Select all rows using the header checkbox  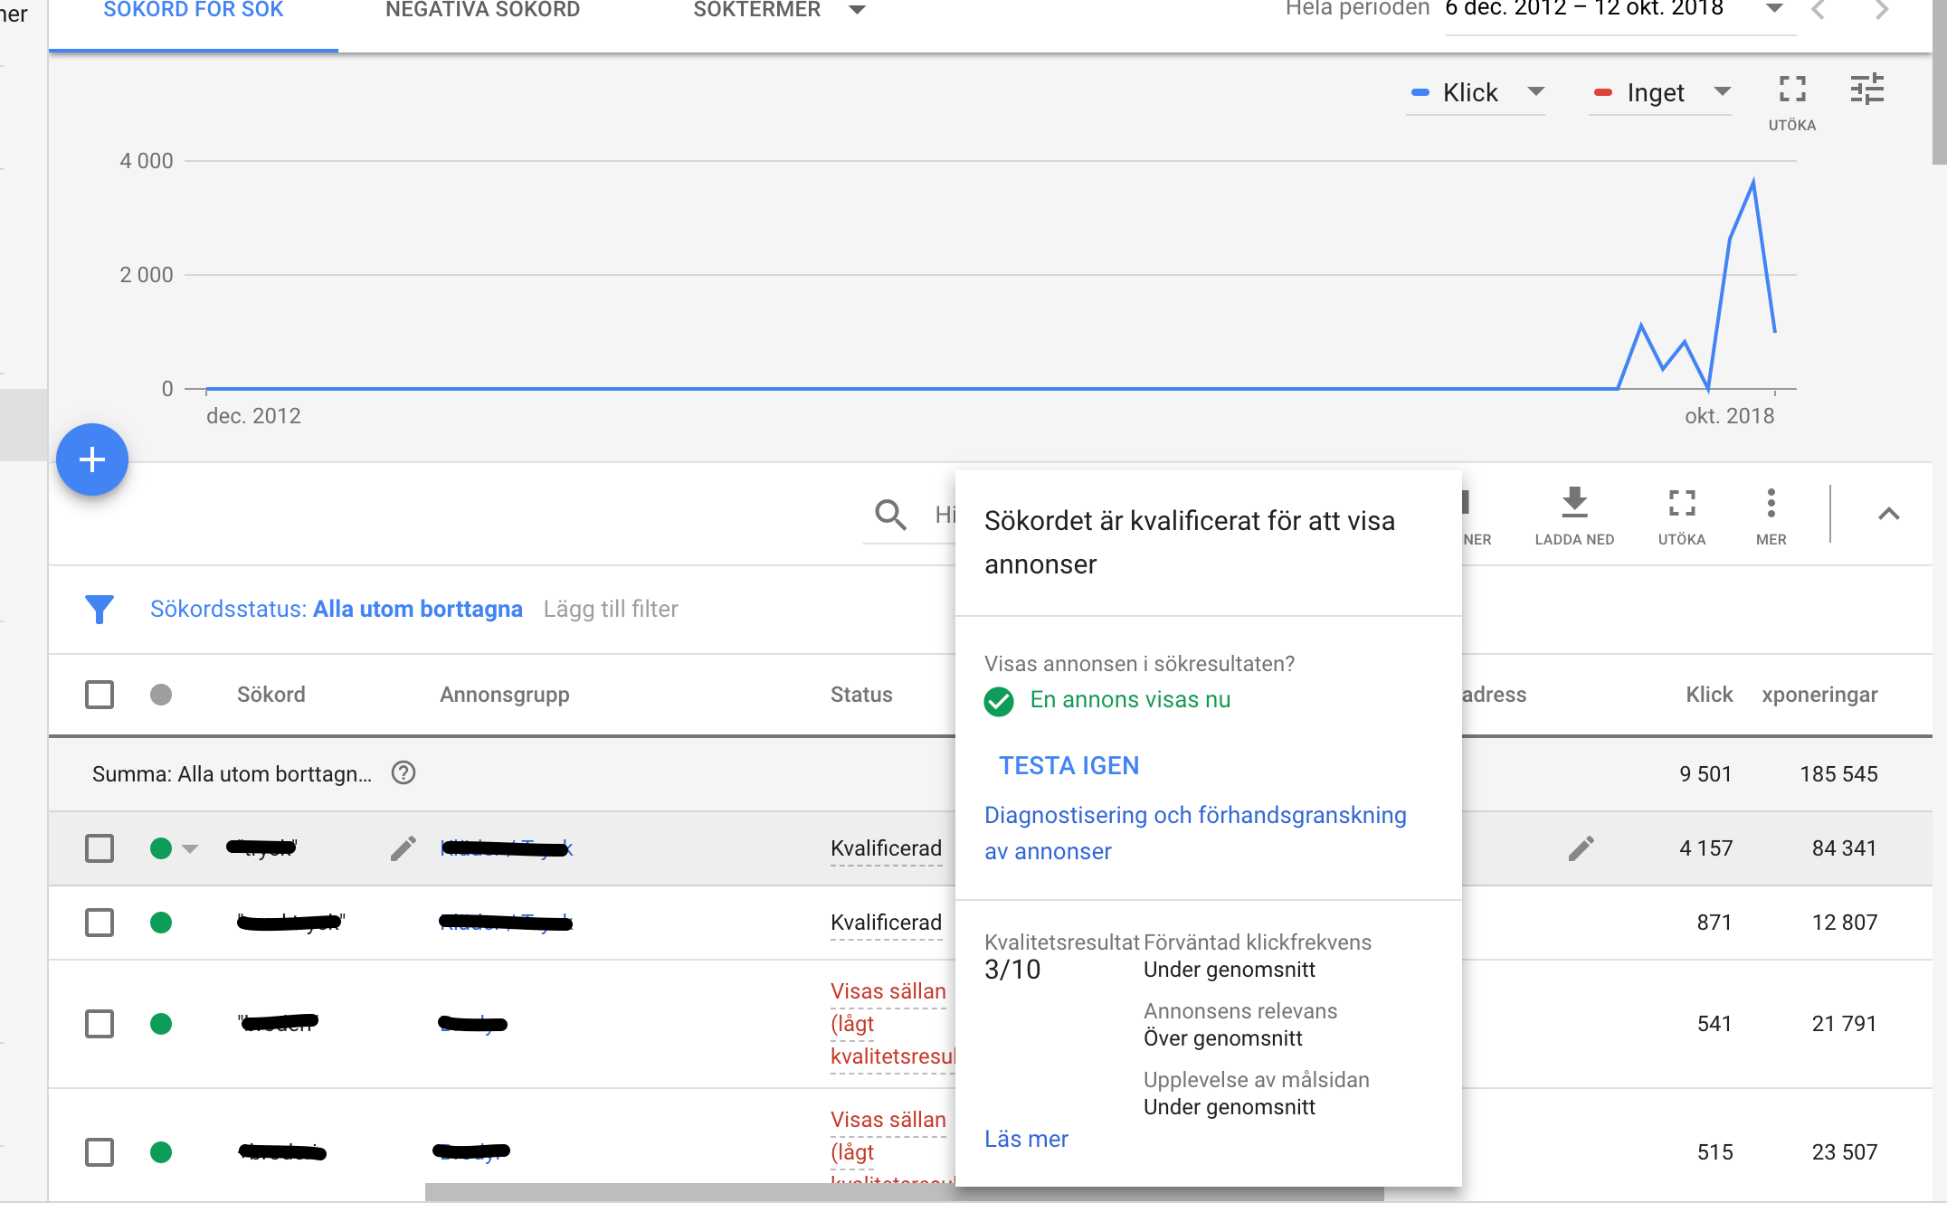coord(100,694)
